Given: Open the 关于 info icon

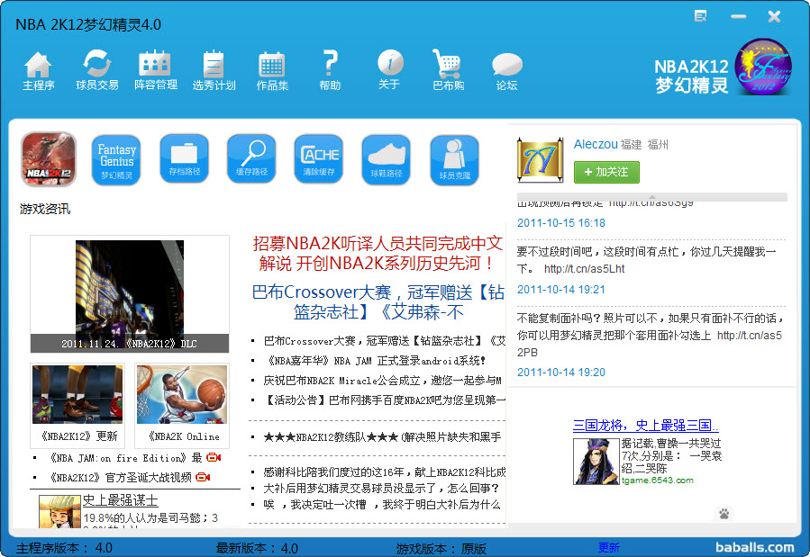Looking at the screenshot, I should click(x=389, y=70).
